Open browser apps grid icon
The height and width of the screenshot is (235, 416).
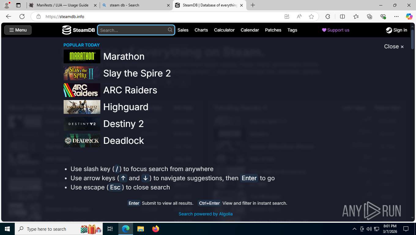(287, 17)
